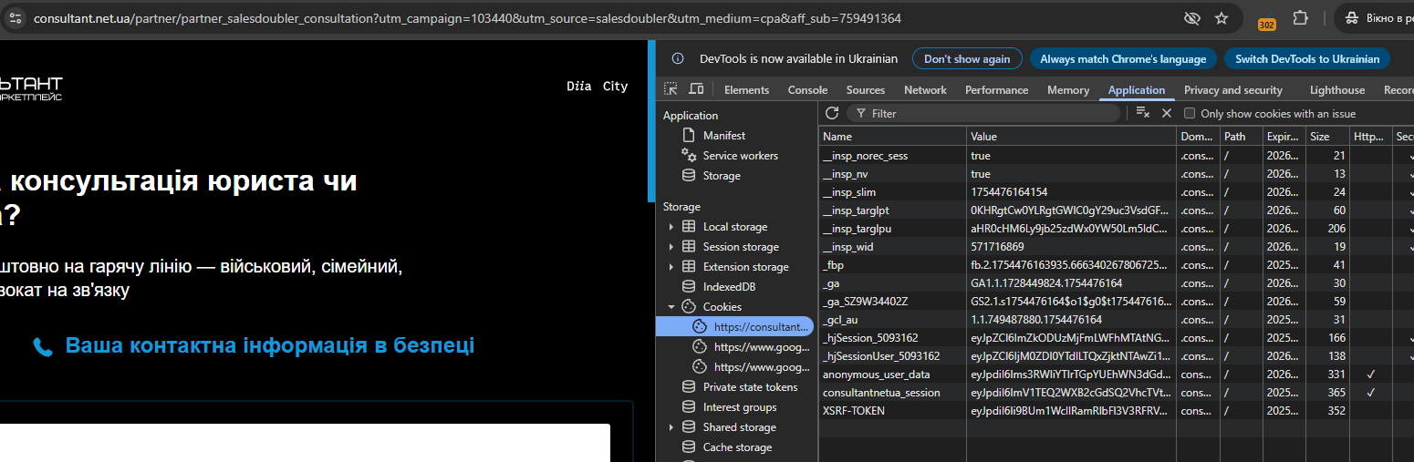Enable Only show cookies with an issue
This screenshot has width=1414, height=462.
pyautogui.click(x=1190, y=114)
